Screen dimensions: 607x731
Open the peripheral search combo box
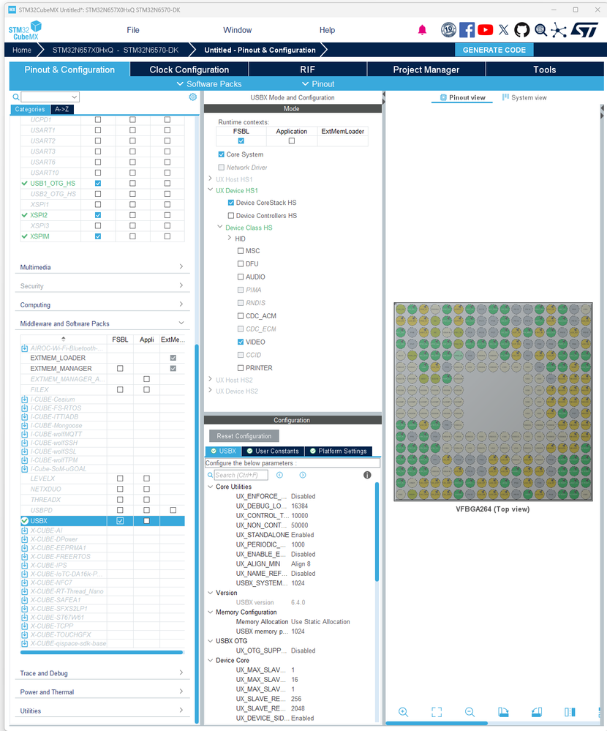pyautogui.click(x=50, y=97)
